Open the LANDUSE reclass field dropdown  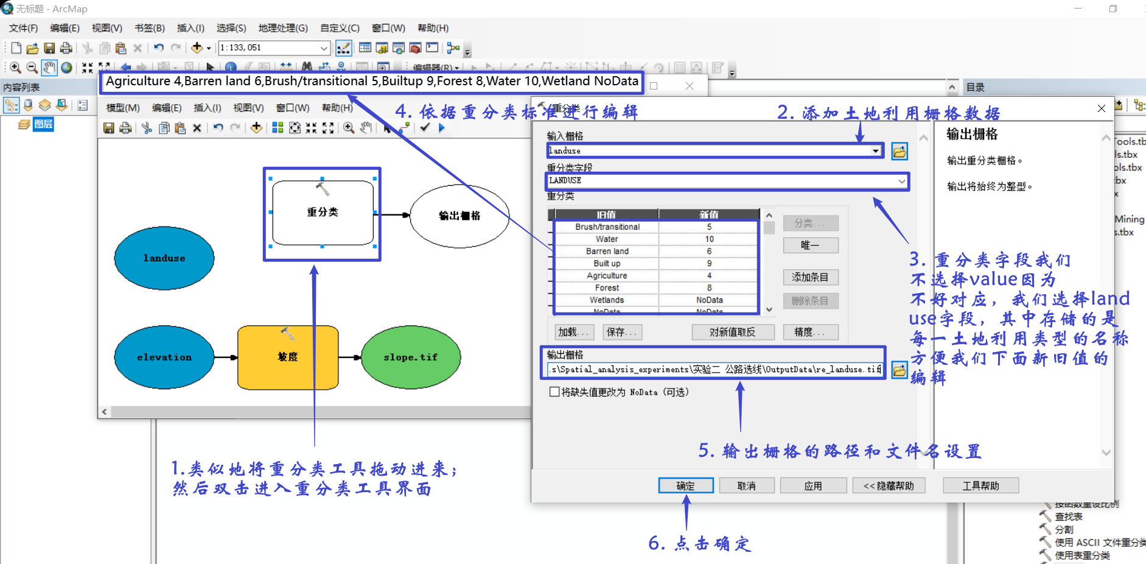[901, 181]
